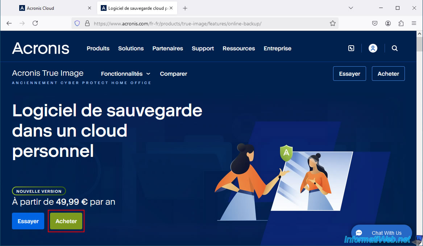The width and height of the screenshot is (423, 246).
Task: Reload the page with the refresh icon
Action: click(35, 23)
